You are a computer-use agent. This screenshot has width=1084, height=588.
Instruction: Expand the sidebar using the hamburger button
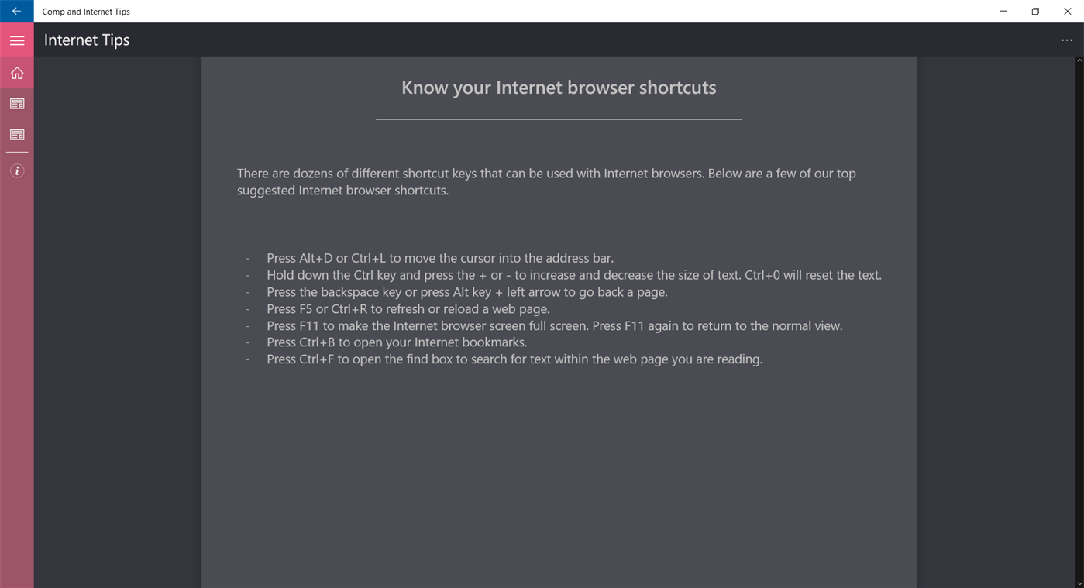coord(16,40)
